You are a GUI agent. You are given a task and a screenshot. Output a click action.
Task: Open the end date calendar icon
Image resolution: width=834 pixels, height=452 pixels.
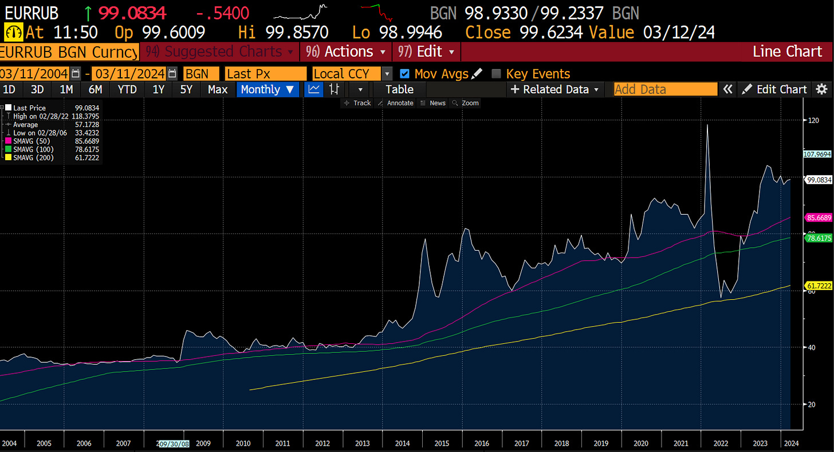click(x=173, y=74)
